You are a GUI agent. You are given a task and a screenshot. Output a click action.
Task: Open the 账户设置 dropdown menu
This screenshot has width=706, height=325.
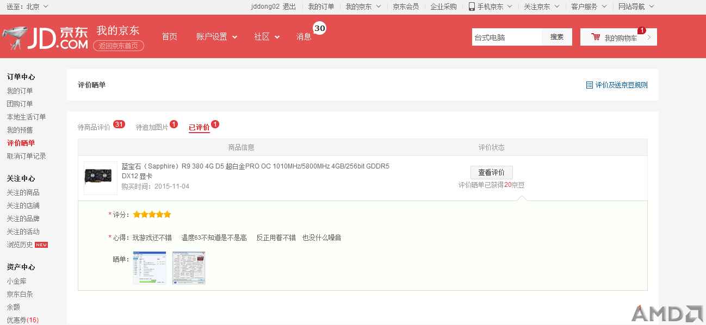tap(217, 36)
